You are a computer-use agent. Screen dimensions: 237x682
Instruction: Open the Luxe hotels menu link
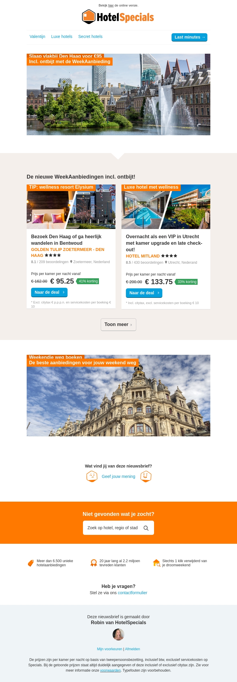[x=62, y=36]
